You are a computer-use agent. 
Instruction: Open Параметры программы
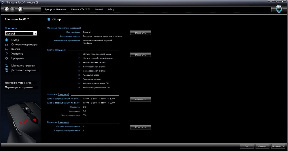click(19, 87)
